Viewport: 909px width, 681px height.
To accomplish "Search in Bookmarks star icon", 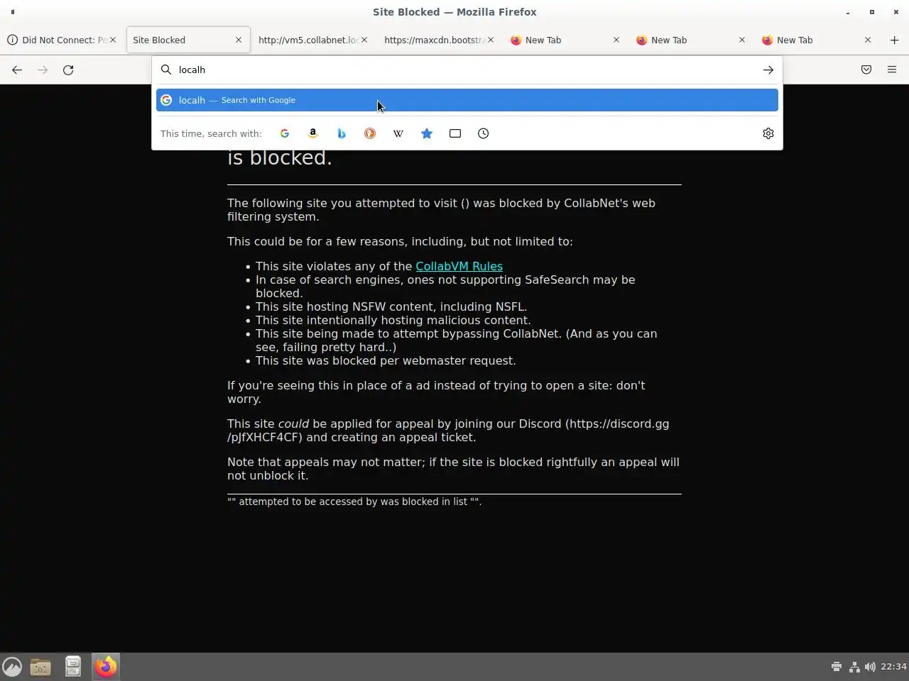I will pyautogui.click(x=427, y=133).
